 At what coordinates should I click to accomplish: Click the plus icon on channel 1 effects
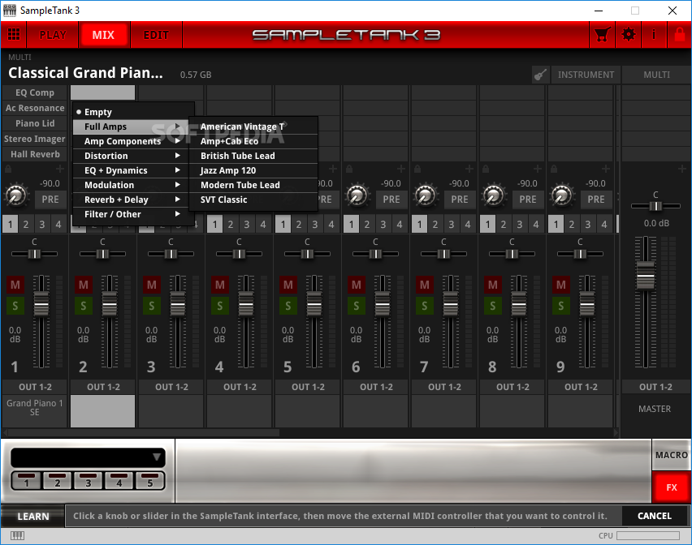59,169
